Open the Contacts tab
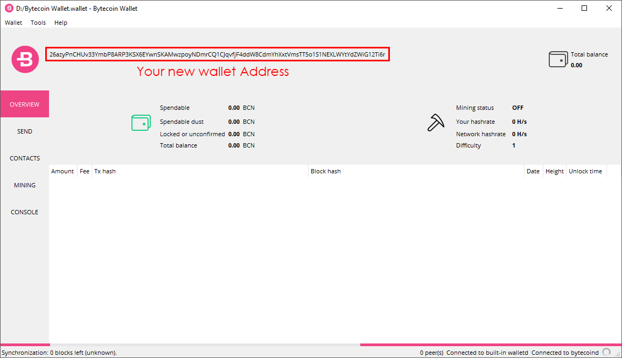Image resolution: width=622 pixels, height=358 pixels. [25, 158]
